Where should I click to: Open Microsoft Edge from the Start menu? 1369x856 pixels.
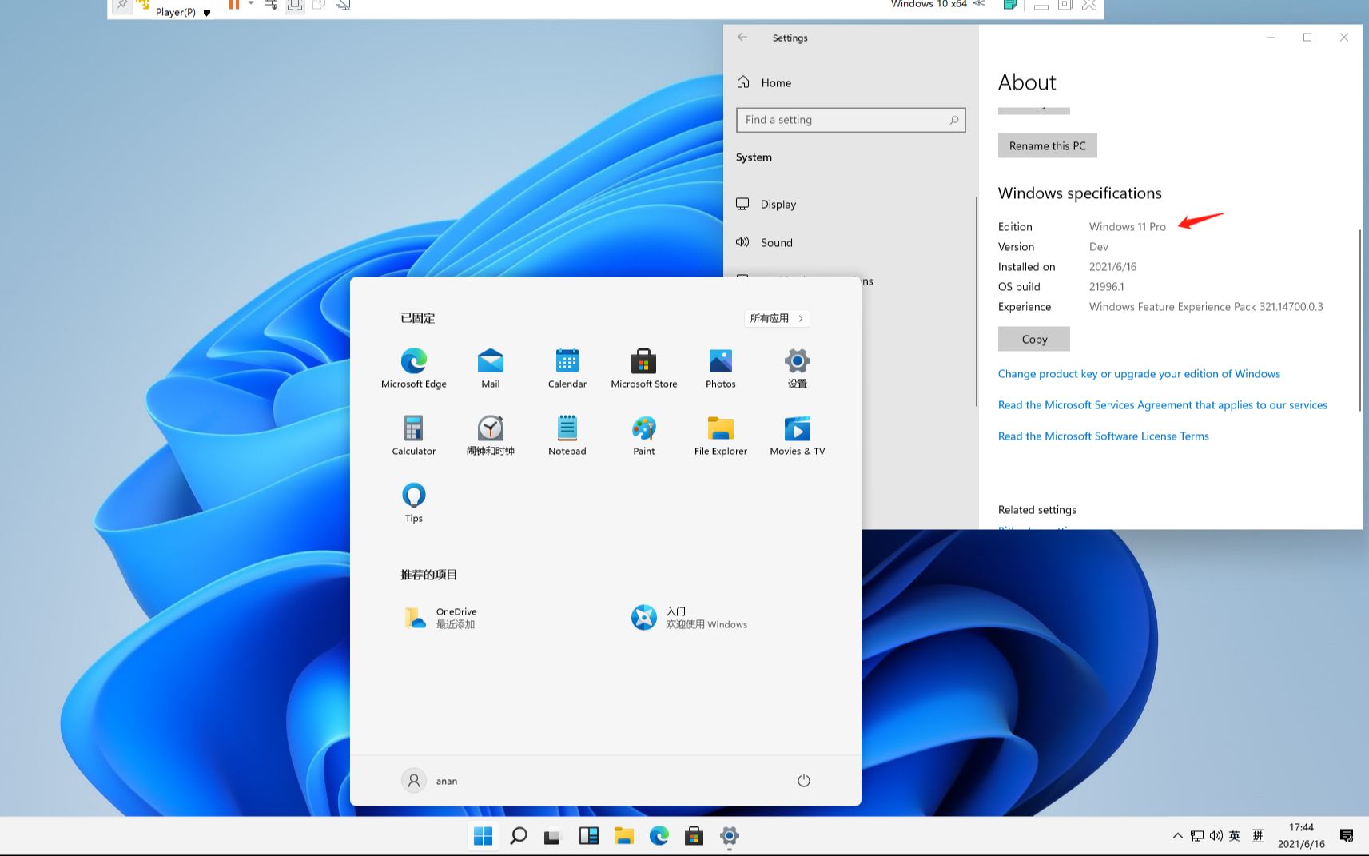pyautogui.click(x=413, y=367)
